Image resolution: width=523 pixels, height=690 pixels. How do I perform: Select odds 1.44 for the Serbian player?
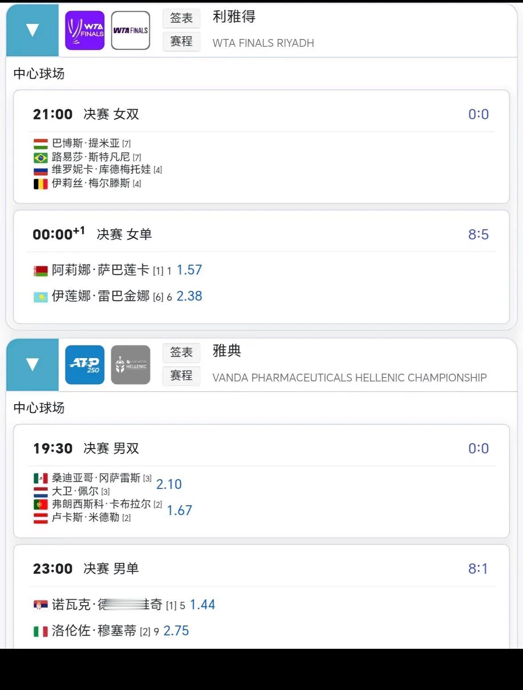pyautogui.click(x=202, y=604)
